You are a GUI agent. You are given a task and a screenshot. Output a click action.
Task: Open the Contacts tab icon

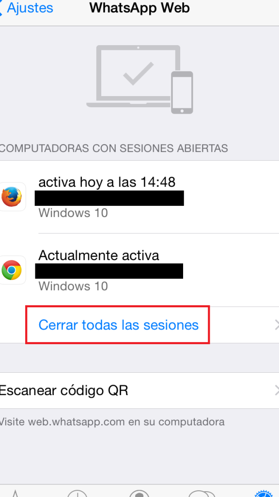click(x=139, y=493)
